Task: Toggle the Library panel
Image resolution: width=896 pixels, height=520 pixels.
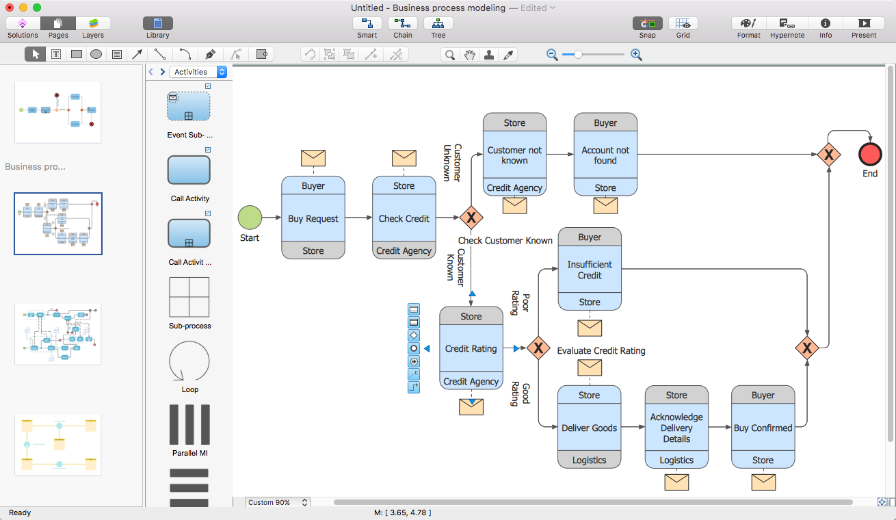Action: click(x=157, y=23)
